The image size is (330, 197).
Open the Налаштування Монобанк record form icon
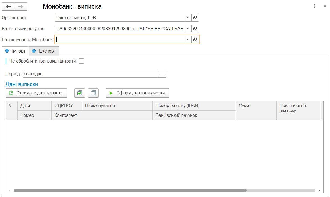point(195,39)
